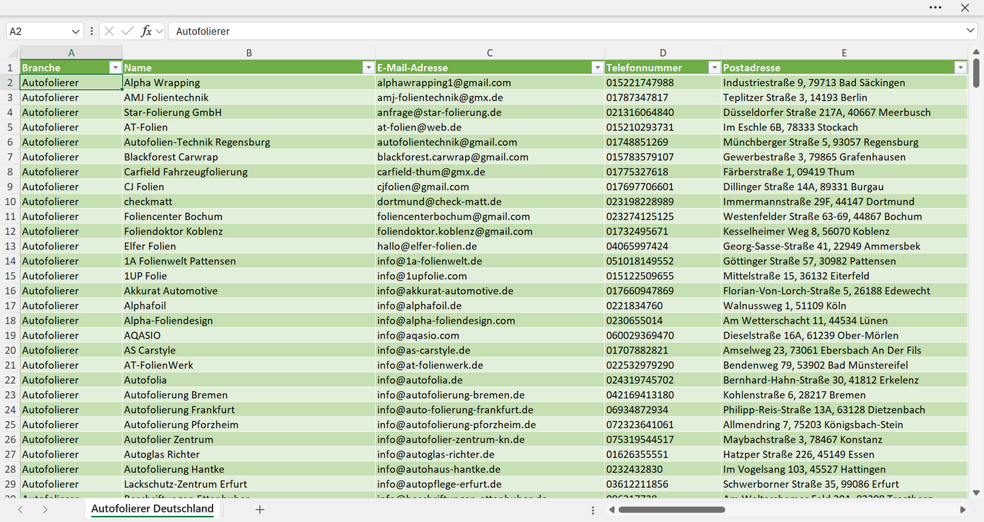Select the cell Lackschutz-Zentrum Erfurt

coord(249,485)
